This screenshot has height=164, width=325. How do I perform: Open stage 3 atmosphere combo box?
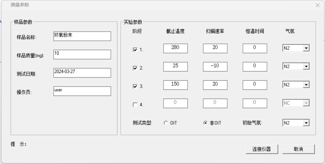306,85
